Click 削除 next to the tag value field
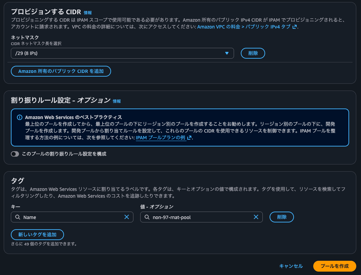 [281, 217]
